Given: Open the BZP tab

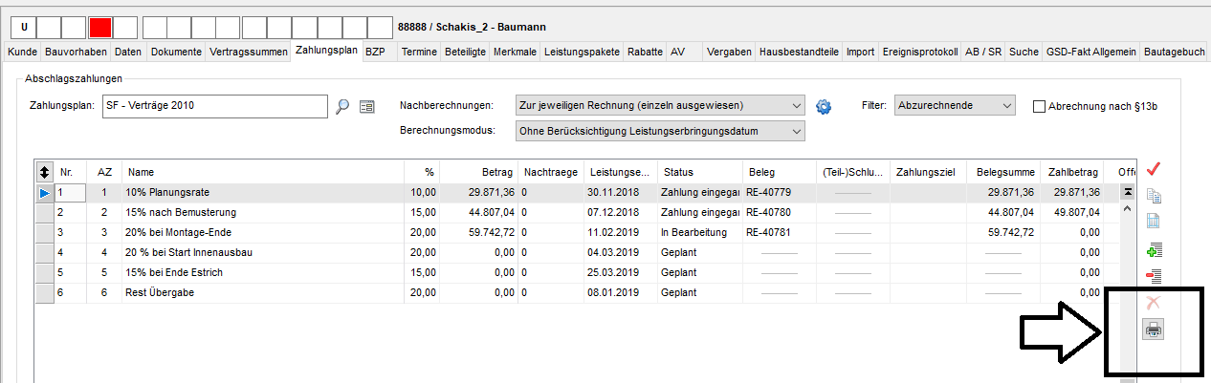Looking at the screenshot, I should [374, 52].
